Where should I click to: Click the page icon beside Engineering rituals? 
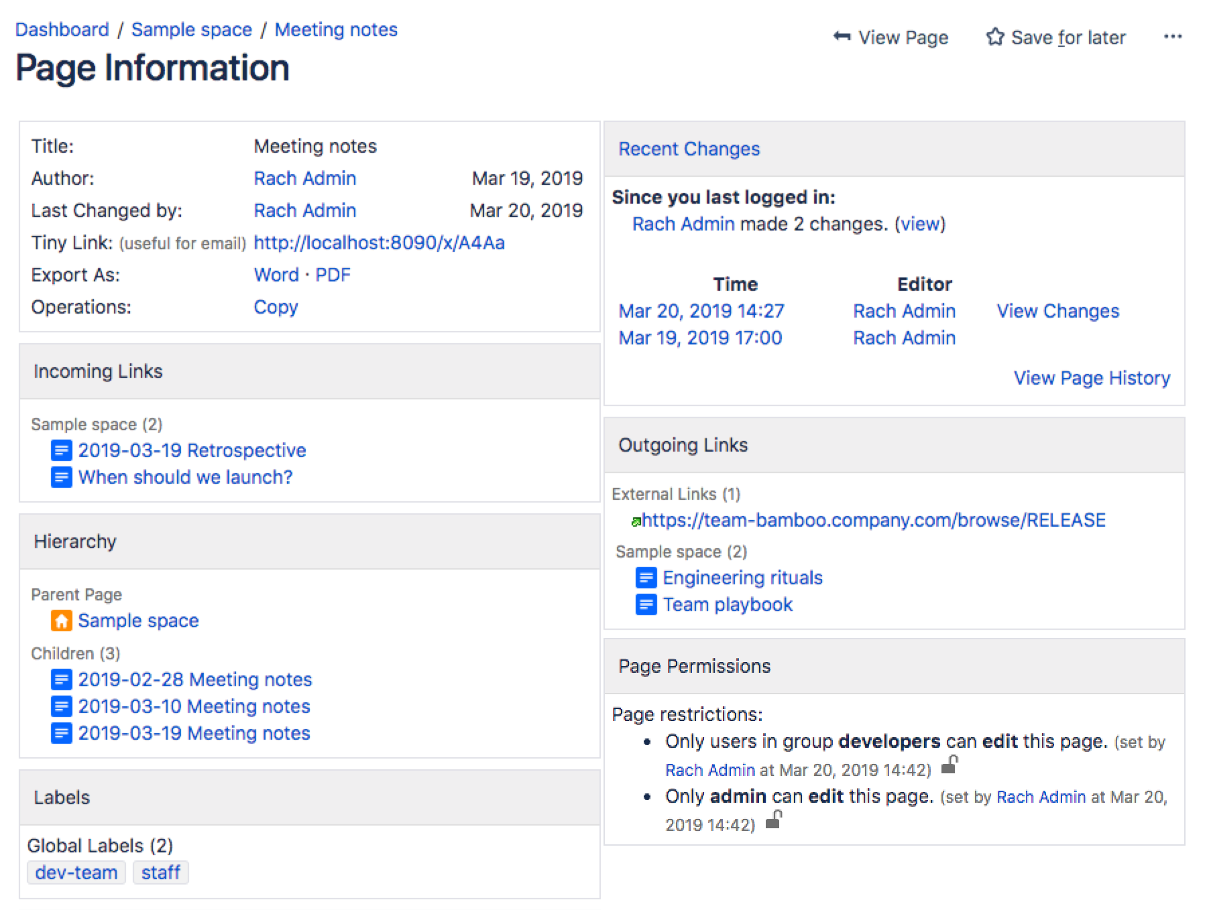645,578
